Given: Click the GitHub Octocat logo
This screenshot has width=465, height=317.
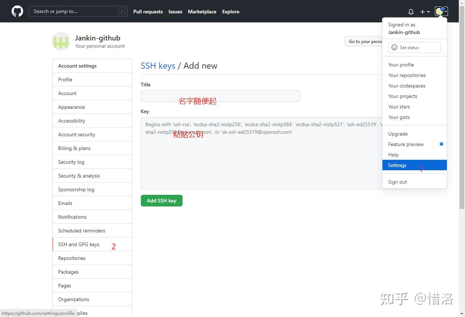Looking at the screenshot, I should point(17,11).
